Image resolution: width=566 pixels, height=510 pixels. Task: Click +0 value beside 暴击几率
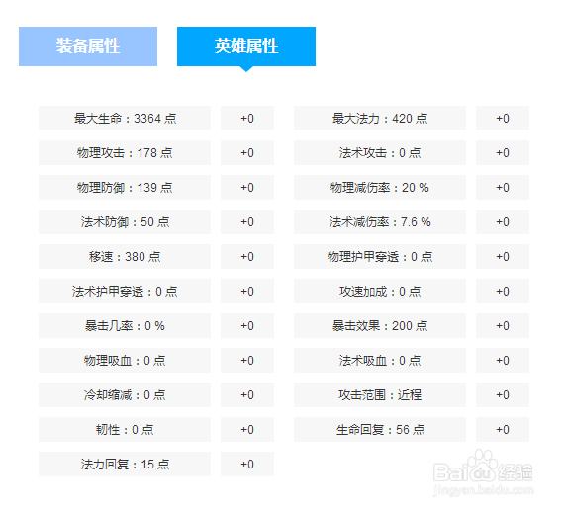tap(247, 326)
